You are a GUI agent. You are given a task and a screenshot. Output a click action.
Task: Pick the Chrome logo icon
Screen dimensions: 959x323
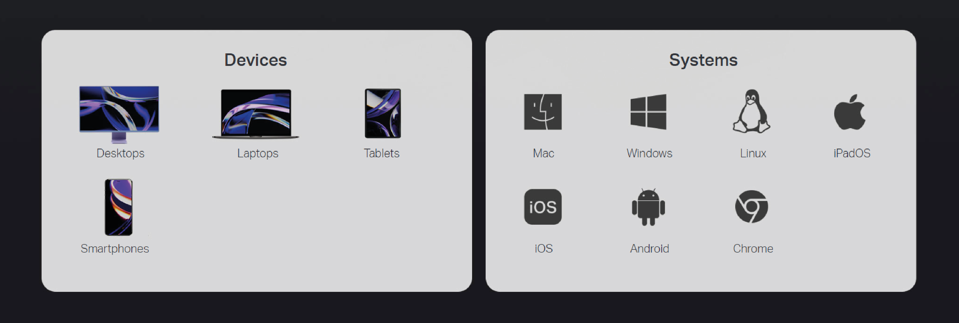pyautogui.click(x=752, y=207)
